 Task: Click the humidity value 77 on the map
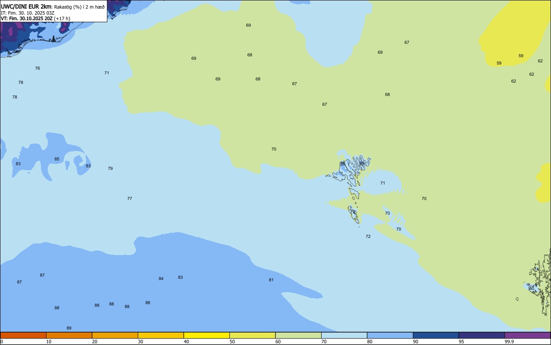[130, 199]
